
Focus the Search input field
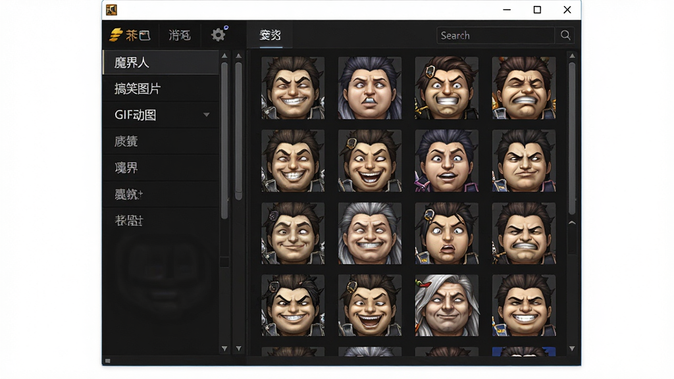pos(496,36)
